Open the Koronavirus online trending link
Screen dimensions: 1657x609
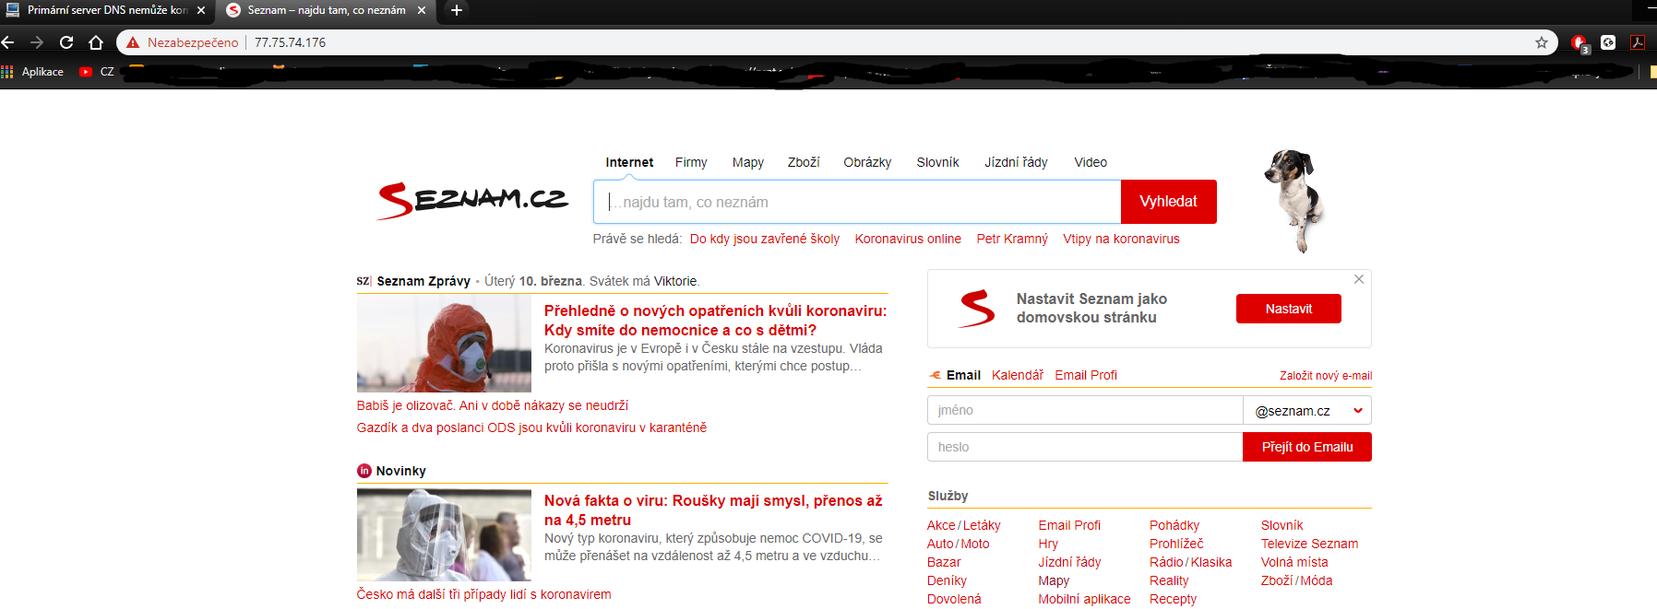pos(907,239)
